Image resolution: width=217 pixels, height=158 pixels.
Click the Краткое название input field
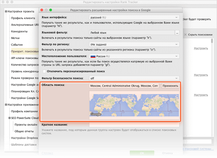click(134, 124)
